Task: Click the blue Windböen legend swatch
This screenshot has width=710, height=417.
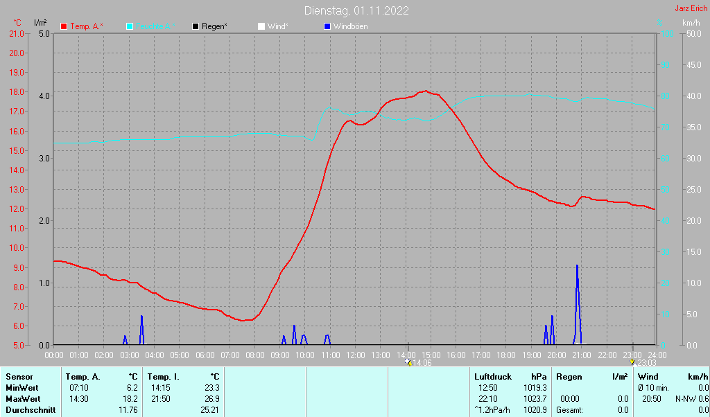Action: [x=327, y=27]
